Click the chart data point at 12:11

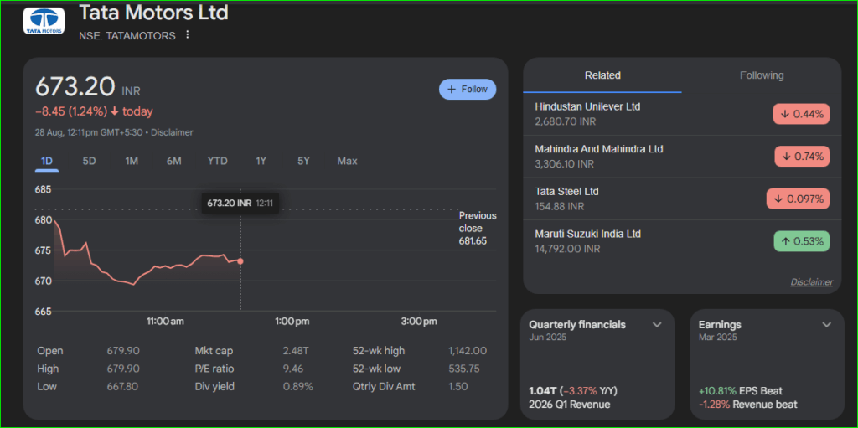240,261
